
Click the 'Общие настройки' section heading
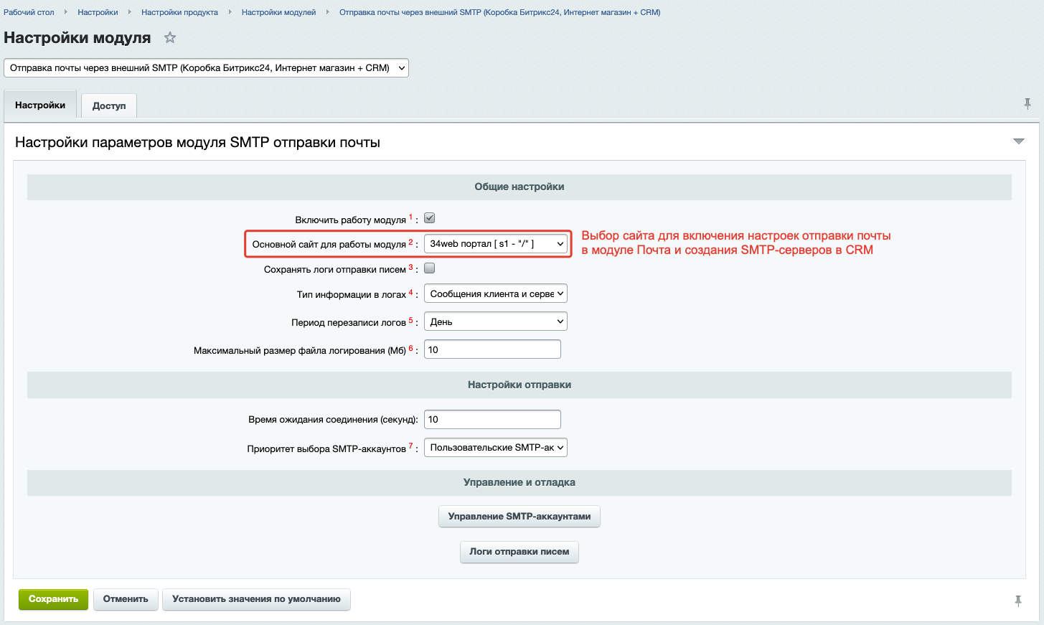pos(519,187)
